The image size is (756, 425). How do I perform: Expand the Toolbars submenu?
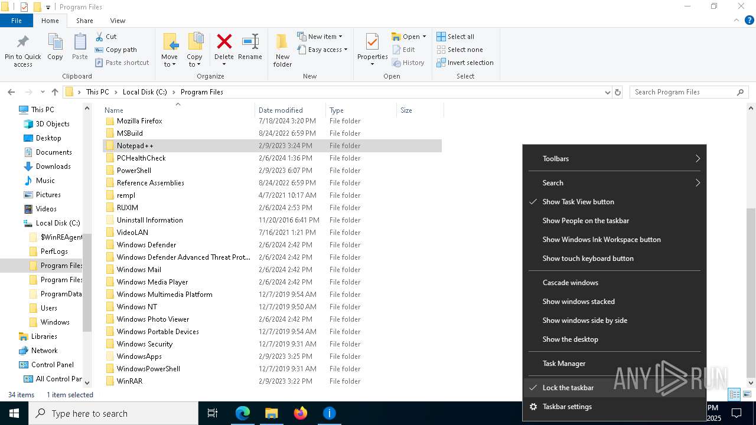(x=614, y=159)
